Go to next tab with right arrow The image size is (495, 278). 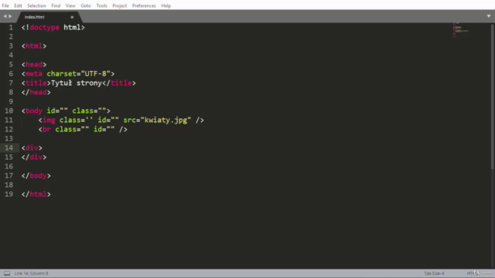10,16
